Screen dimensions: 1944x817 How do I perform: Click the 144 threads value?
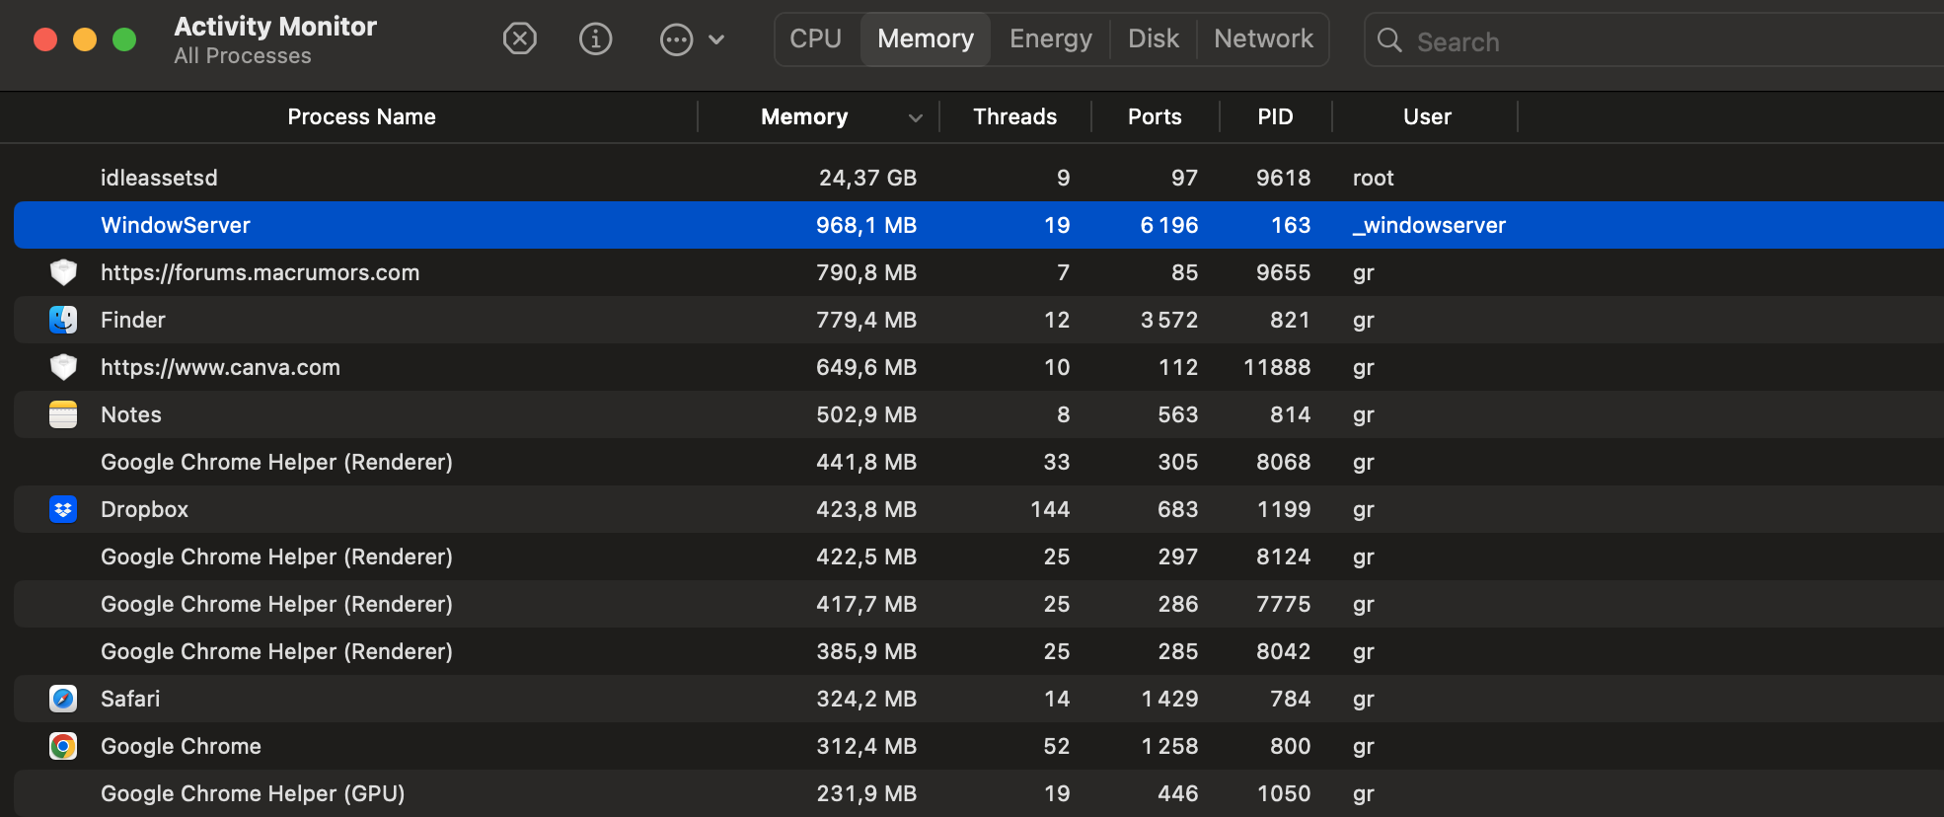click(x=1050, y=509)
